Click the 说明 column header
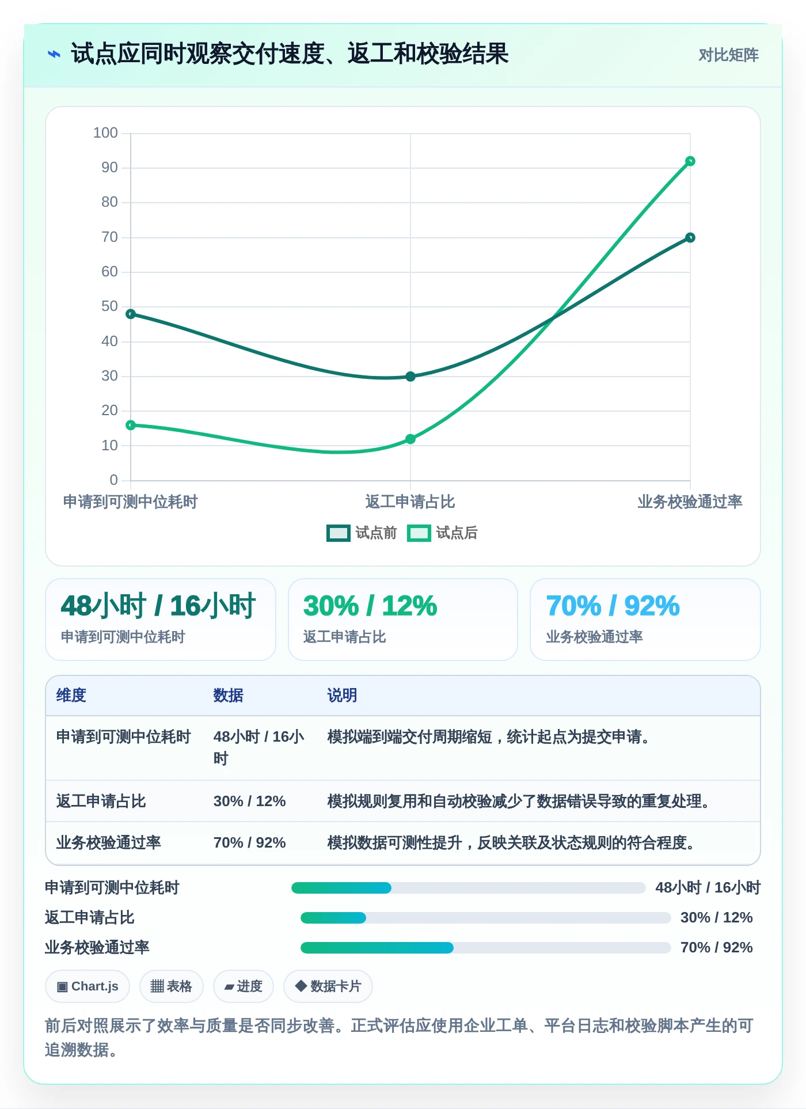 coord(343,695)
